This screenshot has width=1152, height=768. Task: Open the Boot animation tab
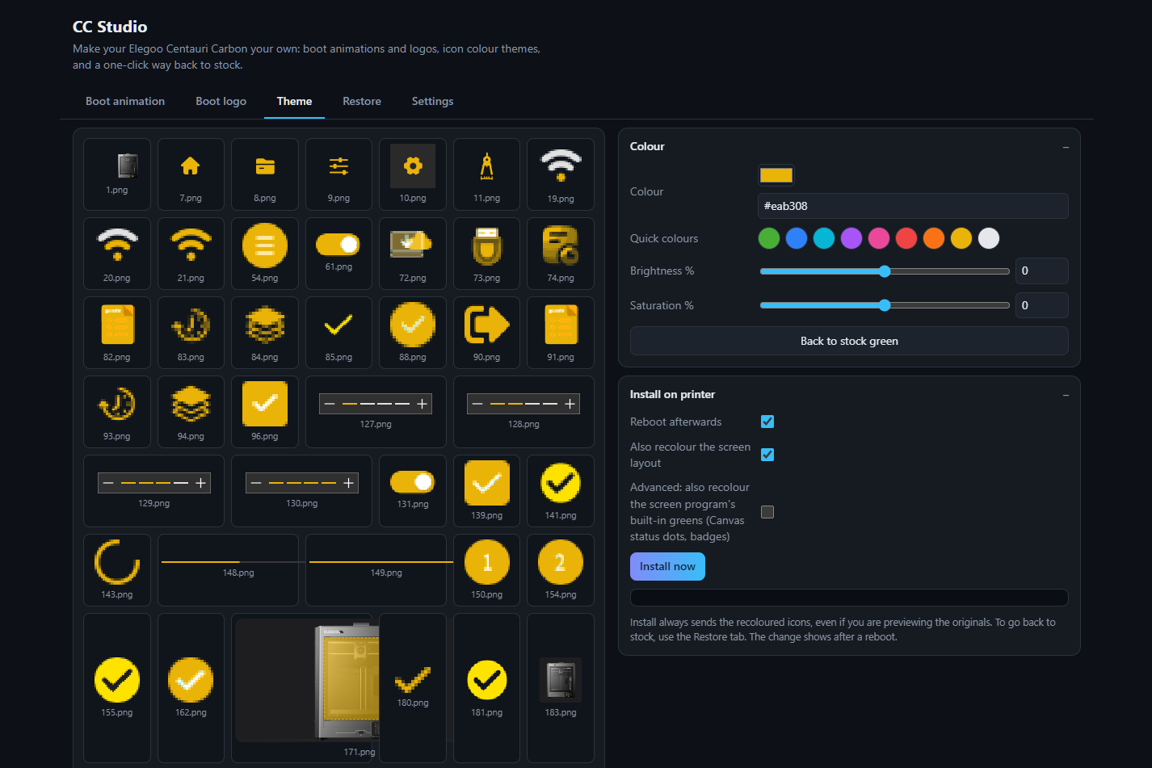click(125, 102)
